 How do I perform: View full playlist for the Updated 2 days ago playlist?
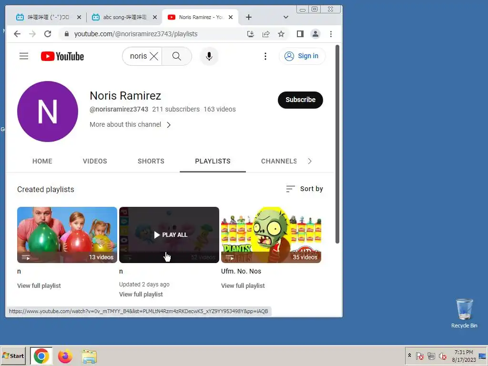pos(141,295)
